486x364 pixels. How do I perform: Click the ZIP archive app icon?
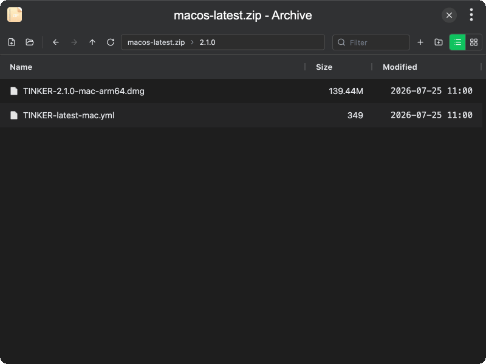[x=15, y=15]
